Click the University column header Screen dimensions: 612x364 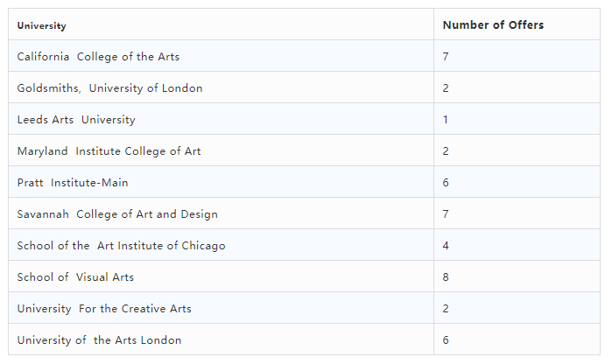(x=42, y=26)
